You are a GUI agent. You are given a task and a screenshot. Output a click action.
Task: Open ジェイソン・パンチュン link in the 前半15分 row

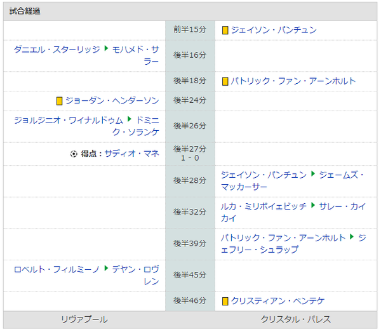pyautogui.click(x=274, y=30)
